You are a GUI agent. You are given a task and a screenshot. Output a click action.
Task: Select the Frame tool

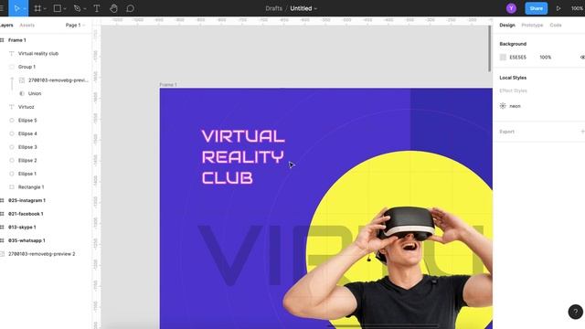pyautogui.click(x=37, y=8)
